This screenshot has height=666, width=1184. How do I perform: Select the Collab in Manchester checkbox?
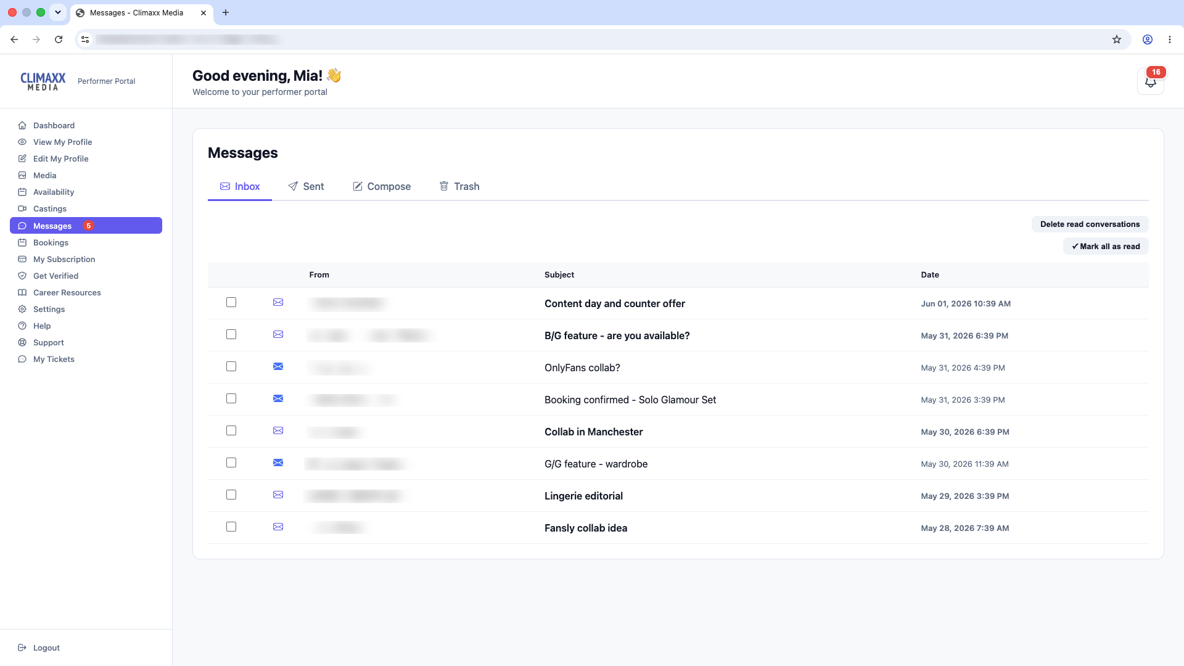point(231,430)
